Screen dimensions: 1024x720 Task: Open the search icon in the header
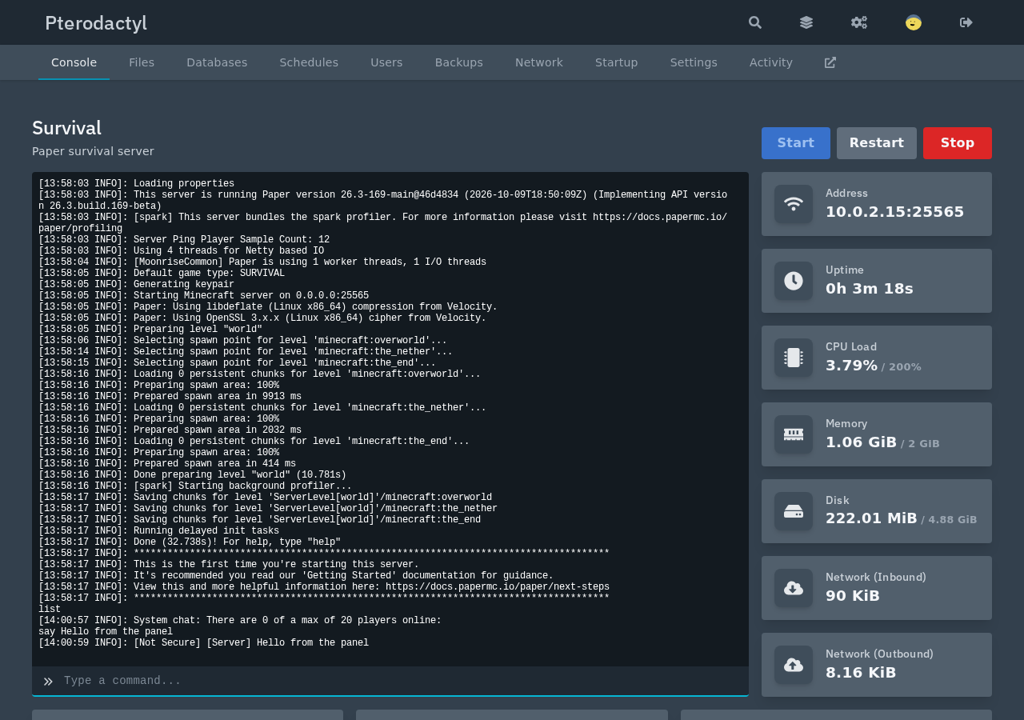click(x=755, y=22)
